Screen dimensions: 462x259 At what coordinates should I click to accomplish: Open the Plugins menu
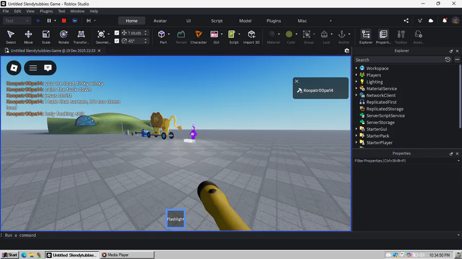tap(46, 11)
